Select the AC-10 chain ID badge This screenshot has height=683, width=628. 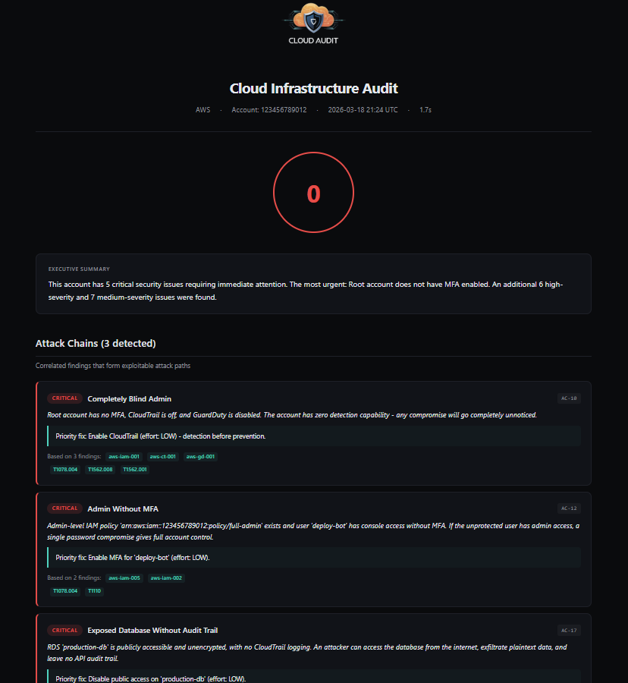569,398
